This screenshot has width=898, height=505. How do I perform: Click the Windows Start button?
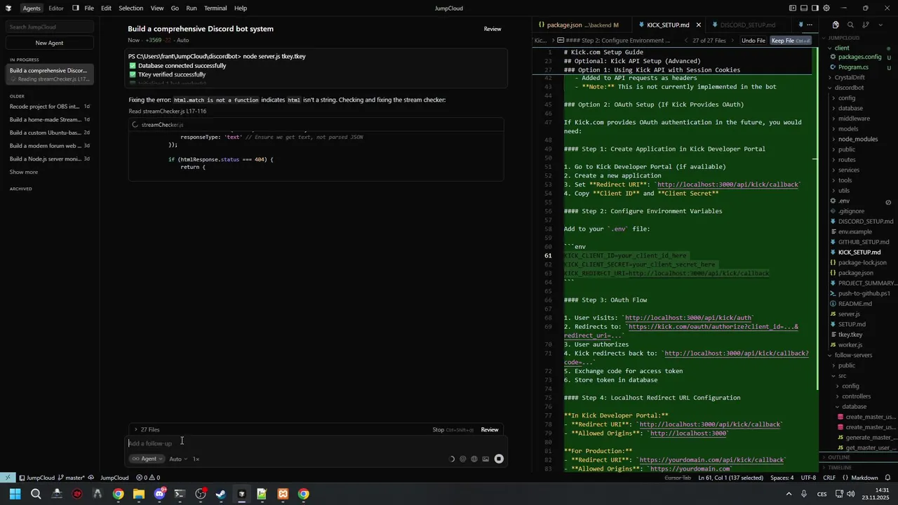click(15, 494)
